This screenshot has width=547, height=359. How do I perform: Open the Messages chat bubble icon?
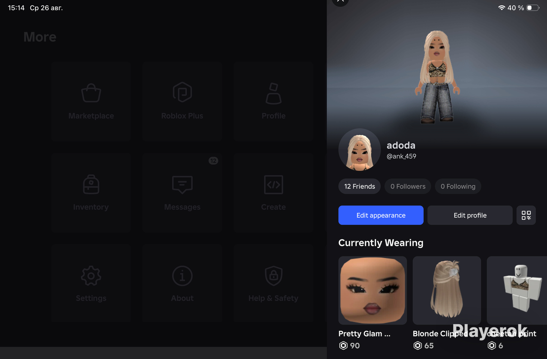click(x=182, y=185)
